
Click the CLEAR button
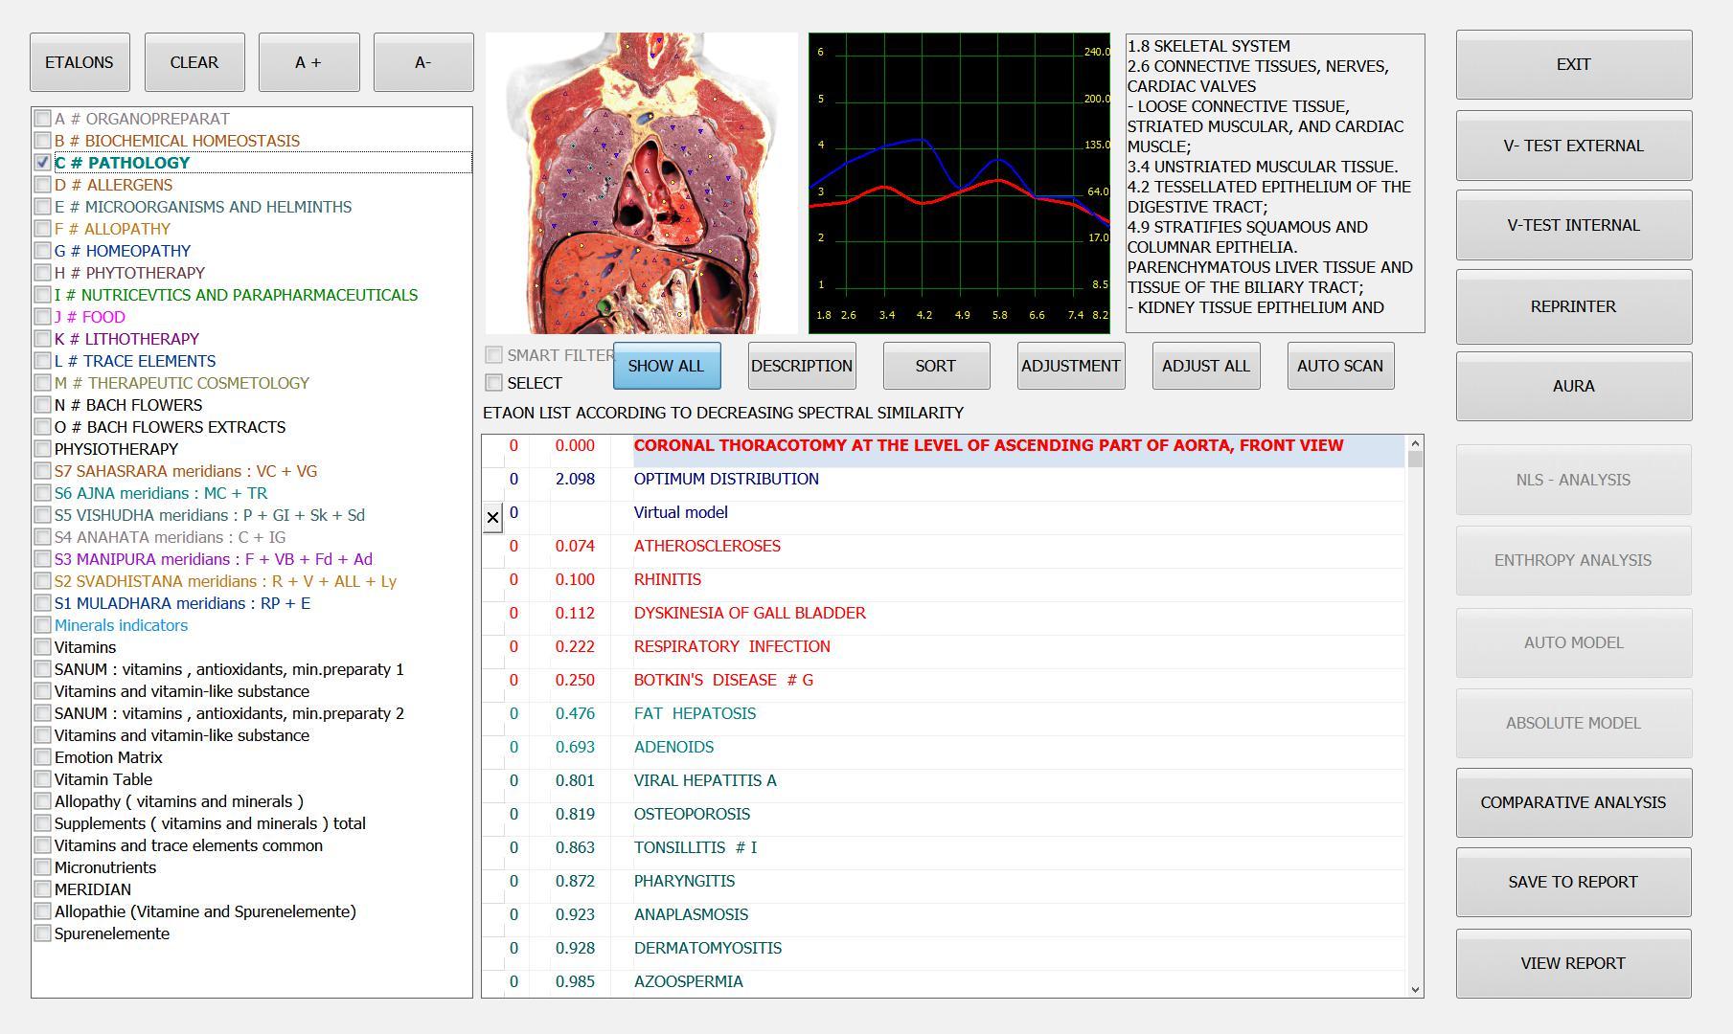(194, 62)
